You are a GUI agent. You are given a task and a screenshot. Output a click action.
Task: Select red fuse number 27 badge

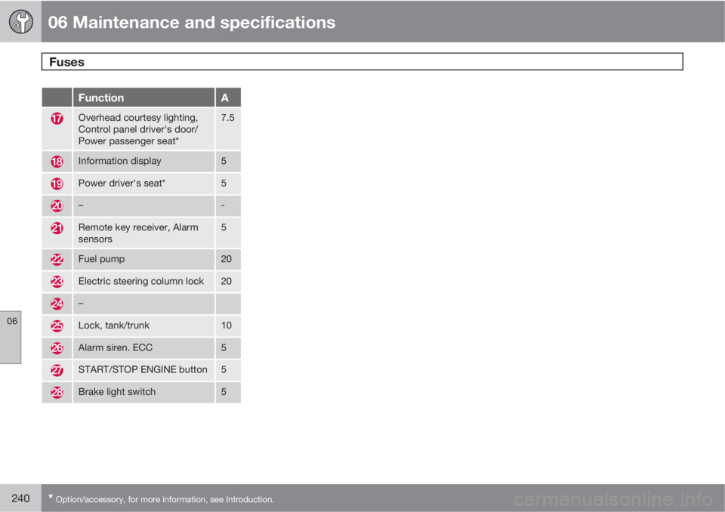tap(57, 370)
